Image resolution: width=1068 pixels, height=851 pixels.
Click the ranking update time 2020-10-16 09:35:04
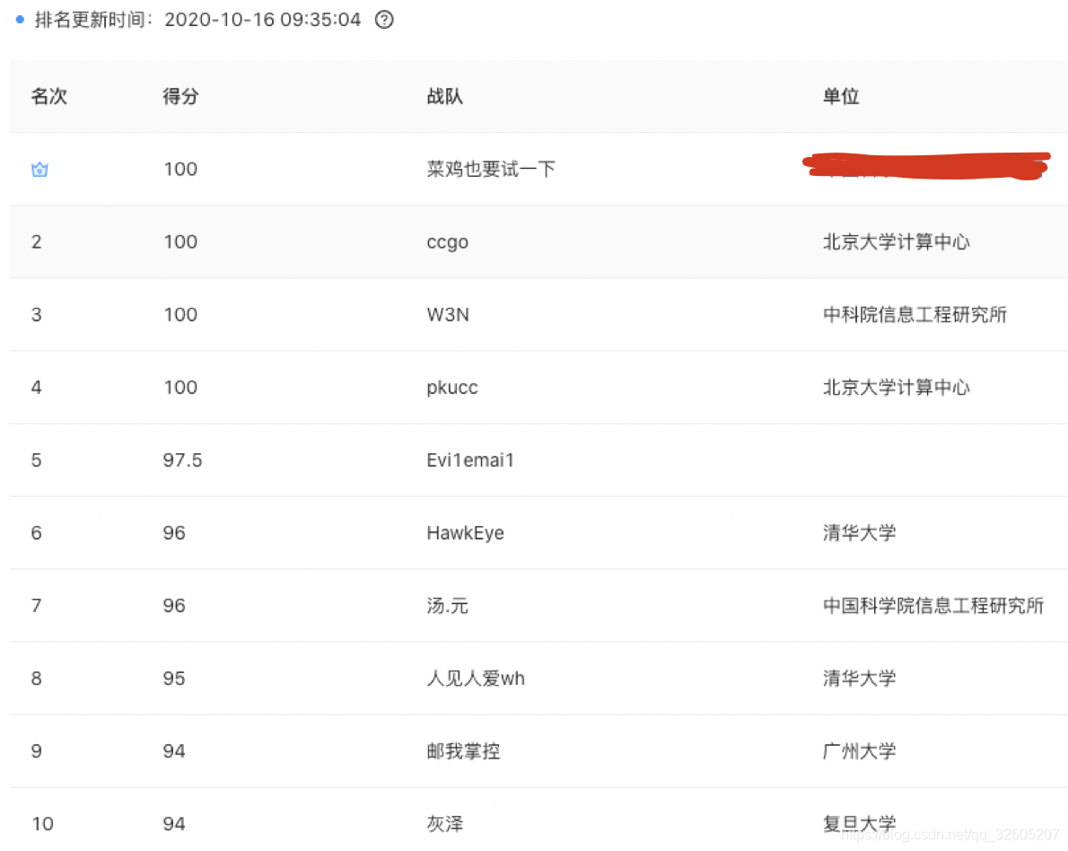coord(262,20)
